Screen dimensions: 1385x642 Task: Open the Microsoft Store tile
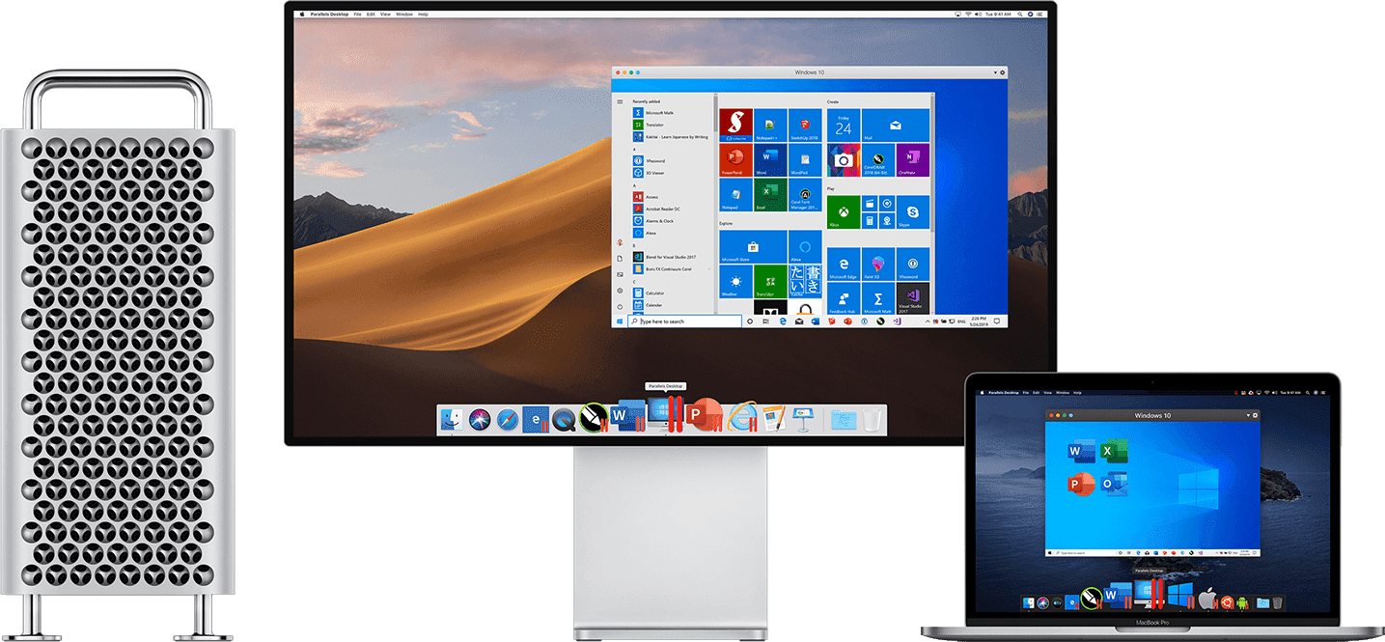753,246
